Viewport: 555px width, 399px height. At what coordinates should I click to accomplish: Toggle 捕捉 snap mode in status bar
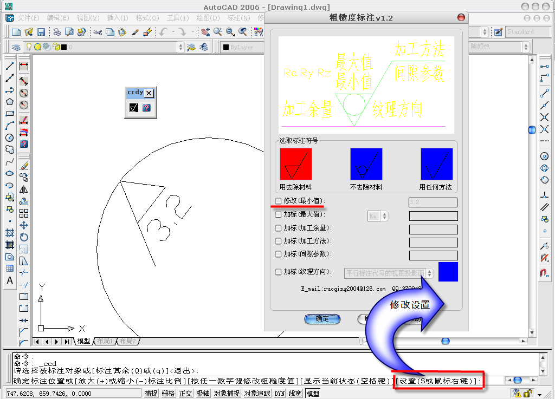(x=151, y=394)
